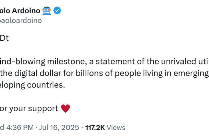The image size is (209, 139).
Task: Click the Jul 16, 2025 date
Action: [60, 127]
